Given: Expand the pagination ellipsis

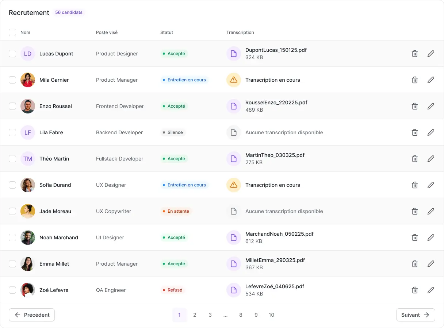Looking at the screenshot, I should pyautogui.click(x=225, y=315).
